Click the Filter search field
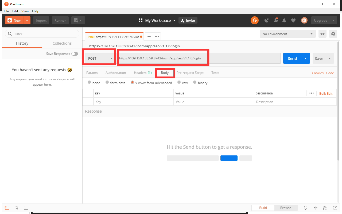342x214 pixels. [42, 34]
